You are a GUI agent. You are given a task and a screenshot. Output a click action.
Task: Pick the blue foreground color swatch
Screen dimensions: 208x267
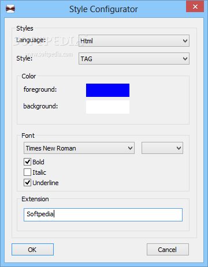pos(107,90)
